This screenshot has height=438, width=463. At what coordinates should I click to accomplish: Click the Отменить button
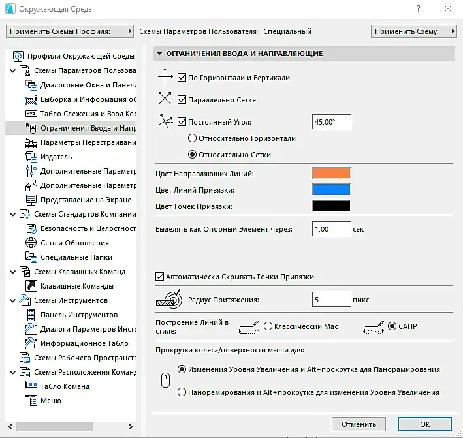[359, 424]
